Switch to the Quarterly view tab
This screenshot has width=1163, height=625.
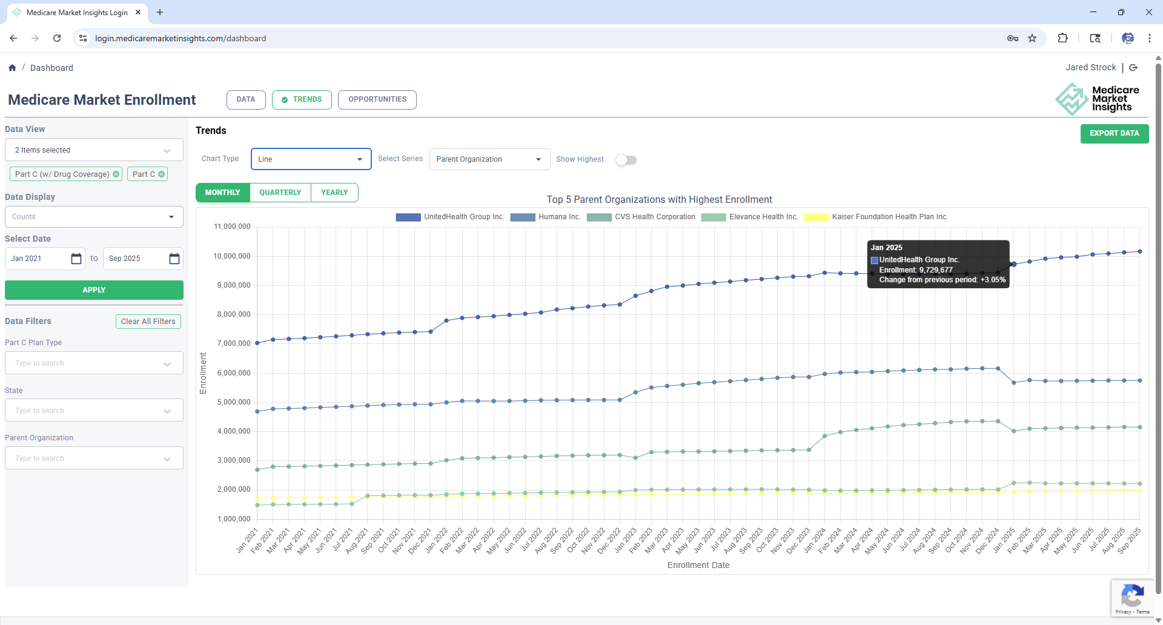point(280,193)
